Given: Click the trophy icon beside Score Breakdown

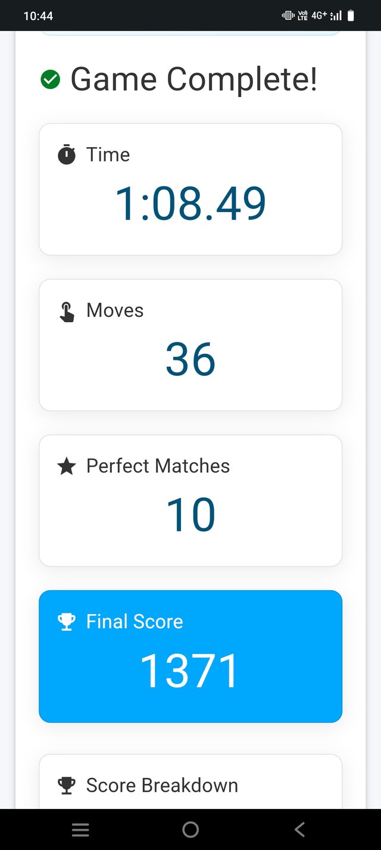Looking at the screenshot, I should [x=67, y=786].
